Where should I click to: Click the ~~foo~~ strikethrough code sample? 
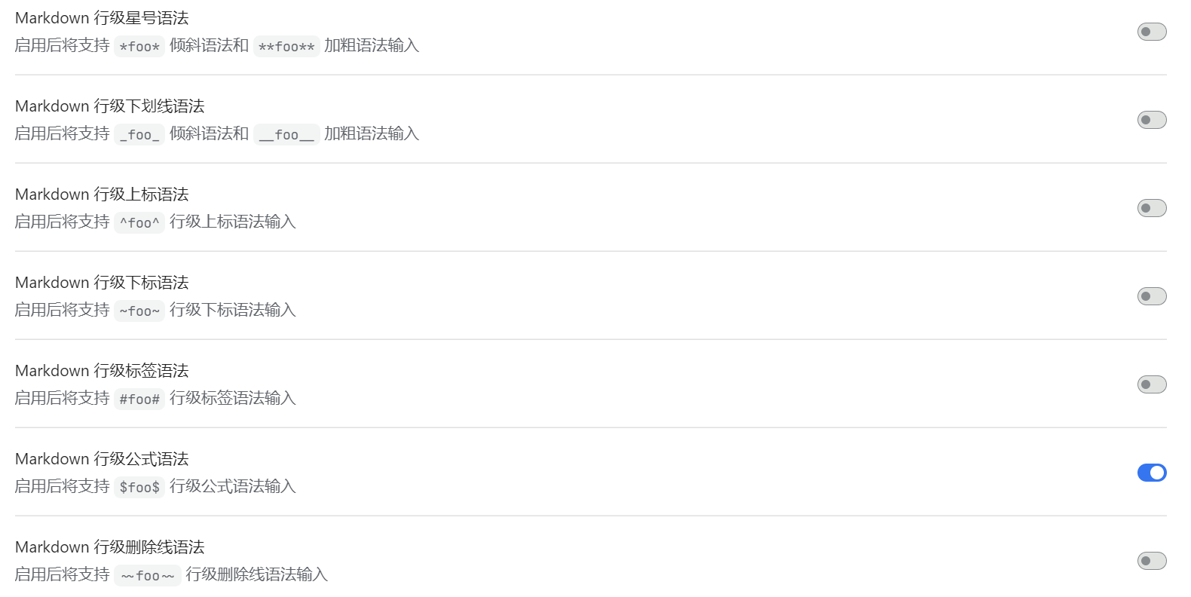pos(148,576)
